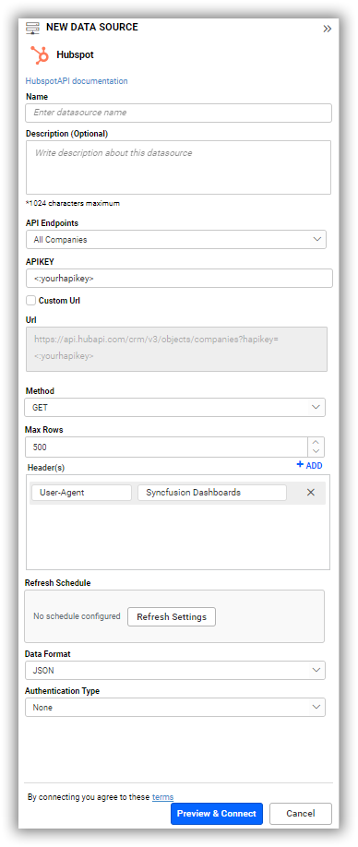Cancel the new data source
The width and height of the screenshot is (358, 847).
(301, 814)
